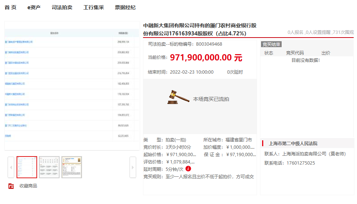Show previous thumbnails with left arrow

[11, 167]
